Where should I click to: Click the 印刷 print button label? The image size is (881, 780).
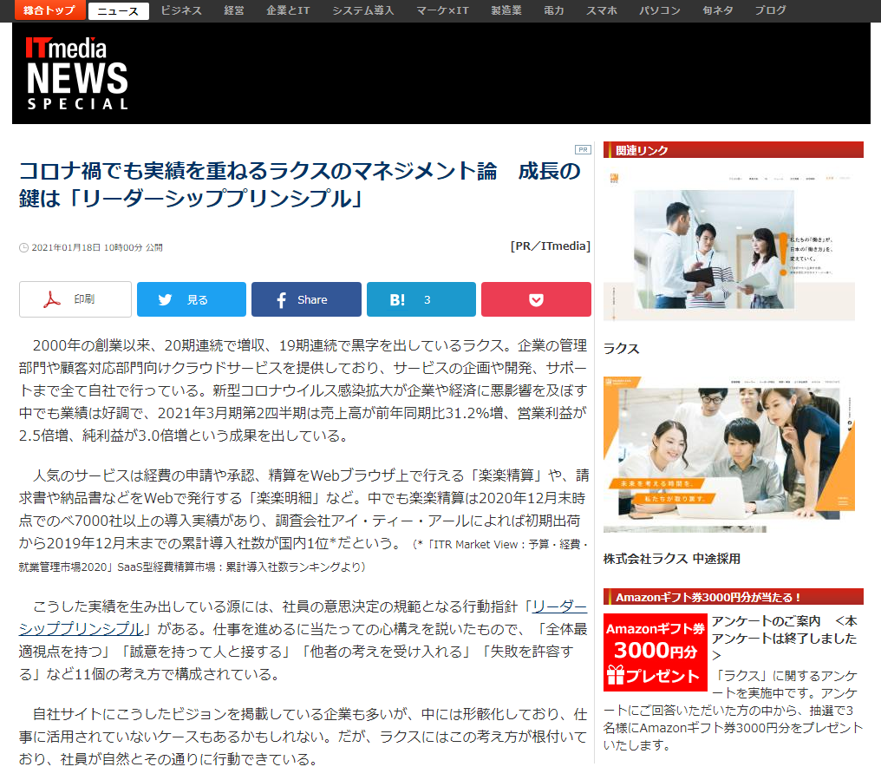pyautogui.click(x=84, y=299)
